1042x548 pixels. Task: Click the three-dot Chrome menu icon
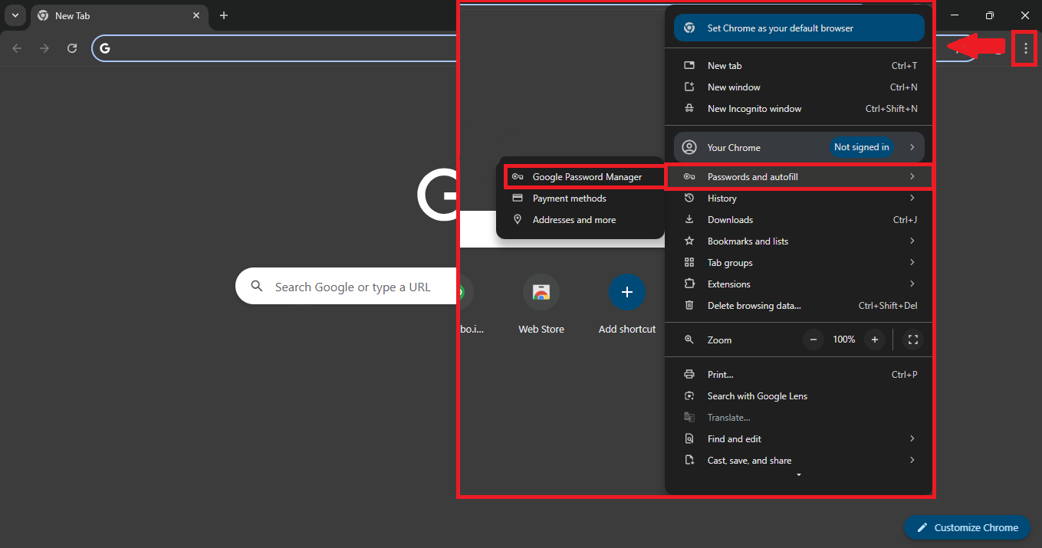(x=1025, y=48)
